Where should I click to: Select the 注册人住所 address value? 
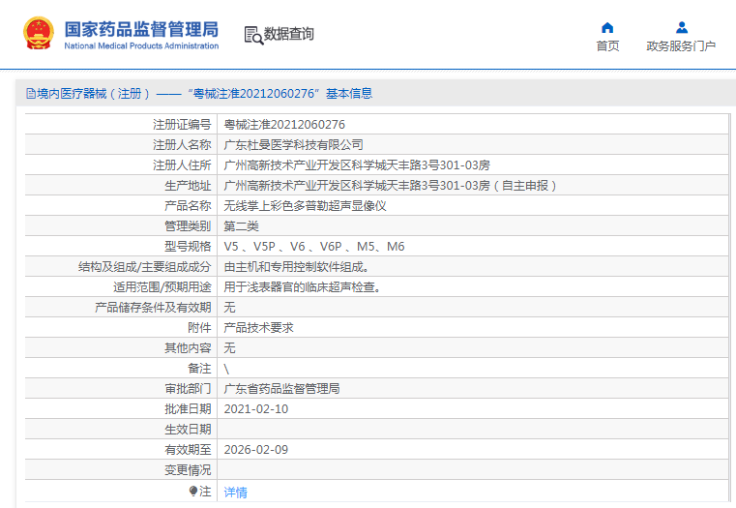(357, 165)
